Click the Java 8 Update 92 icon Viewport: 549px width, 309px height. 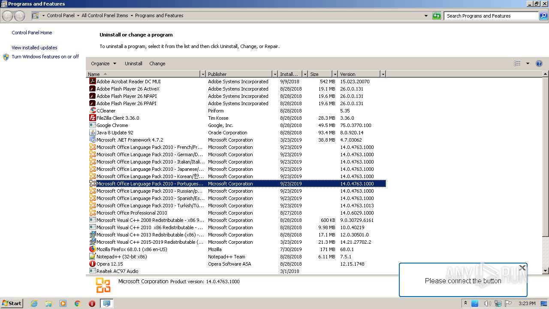[92, 132]
